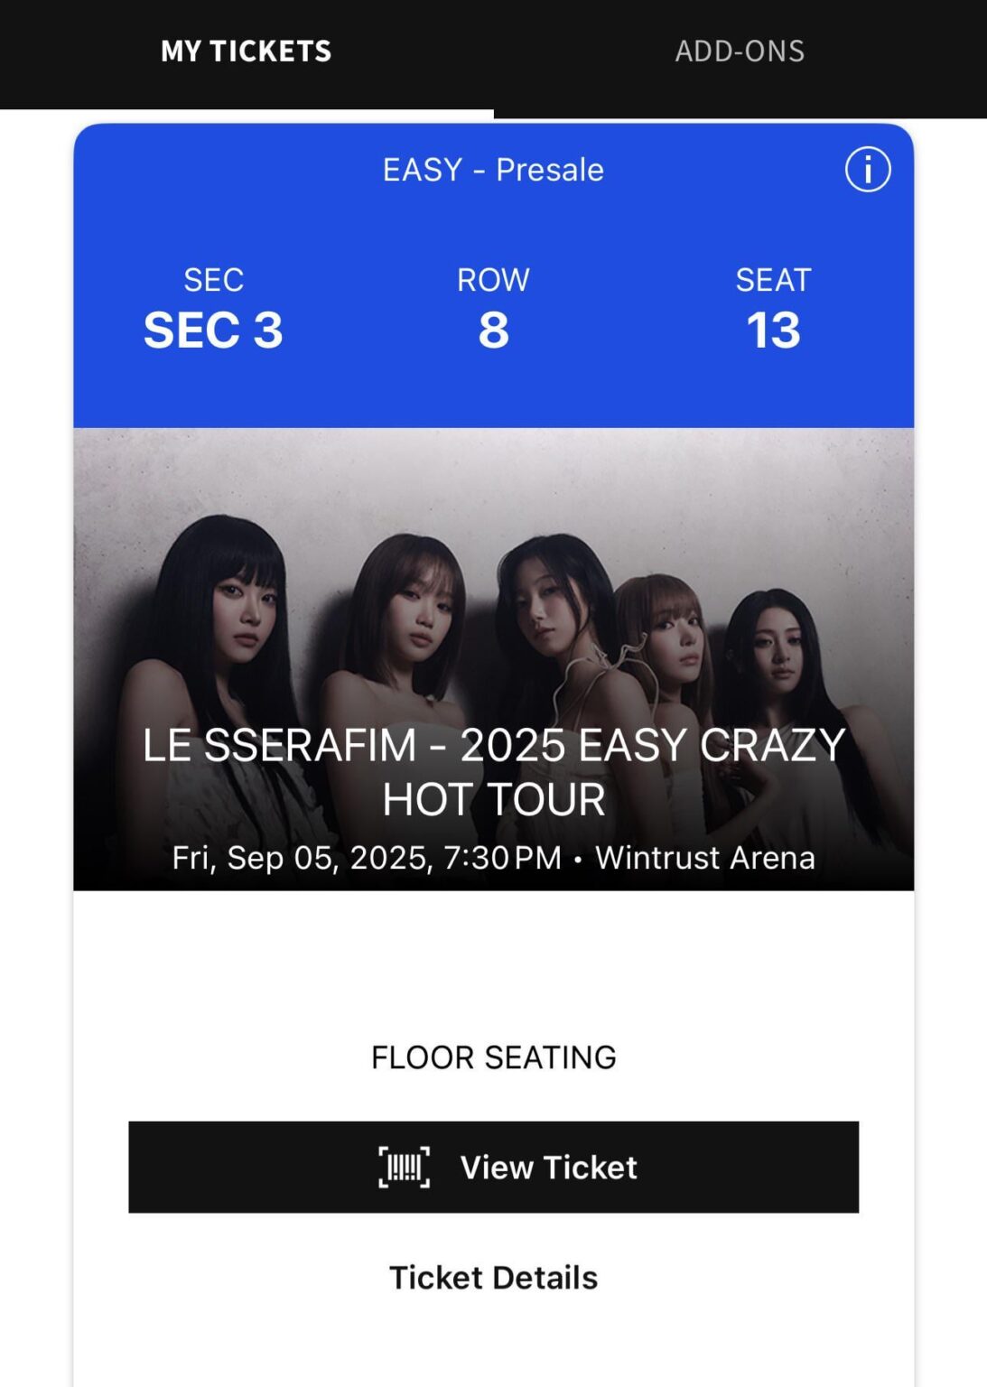The width and height of the screenshot is (987, 1387).
Task: Select the MY TICKETS tab
Action: pyautogui.click(x=246, y=51)
